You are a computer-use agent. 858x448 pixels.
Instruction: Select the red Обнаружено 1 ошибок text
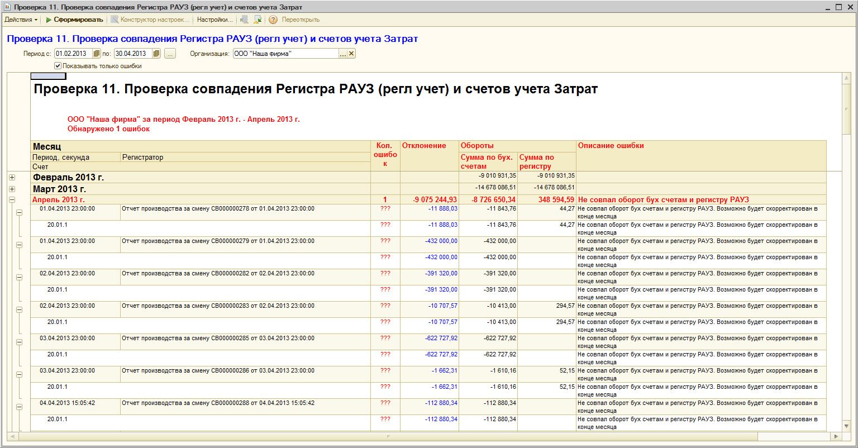(108, 129)
